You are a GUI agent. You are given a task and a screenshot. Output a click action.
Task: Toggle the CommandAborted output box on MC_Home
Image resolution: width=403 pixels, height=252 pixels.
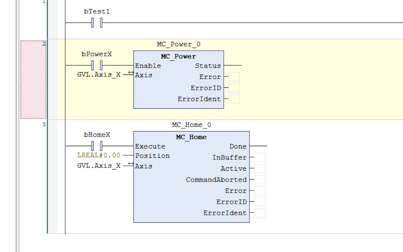click(260, 180)
